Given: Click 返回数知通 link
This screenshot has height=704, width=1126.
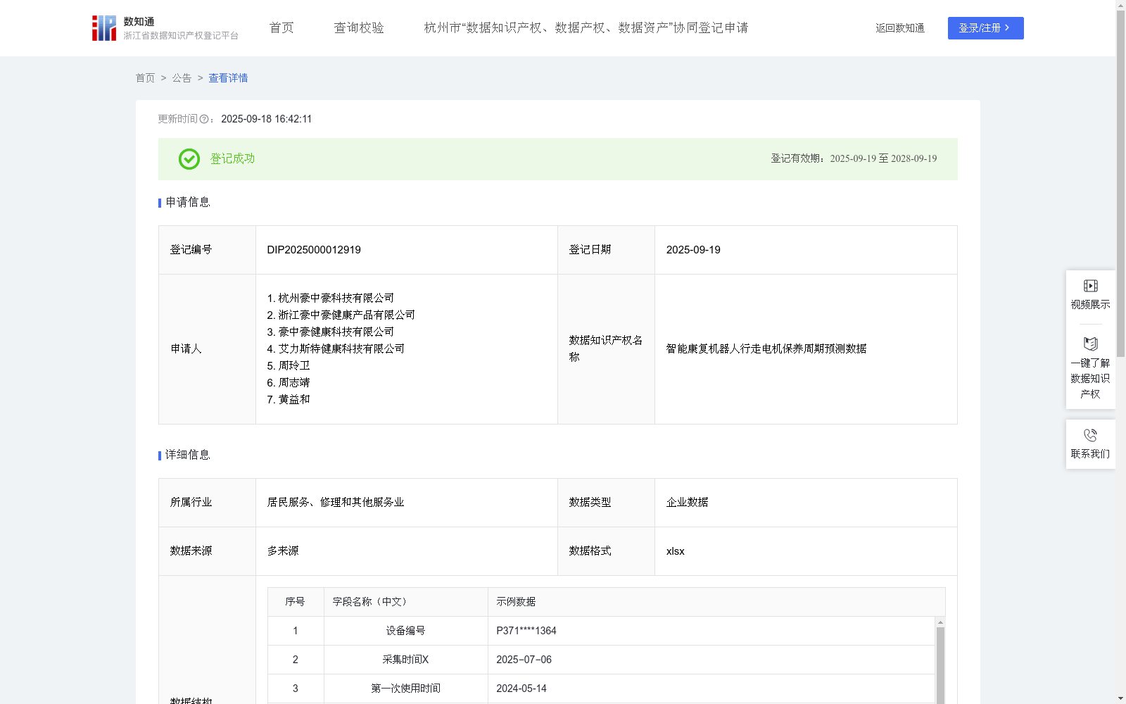Looking at the screenshot, I should [x=900, y=28].
